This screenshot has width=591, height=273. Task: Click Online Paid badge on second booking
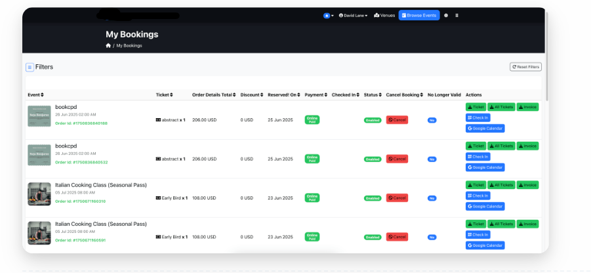[x=312, y=159]
